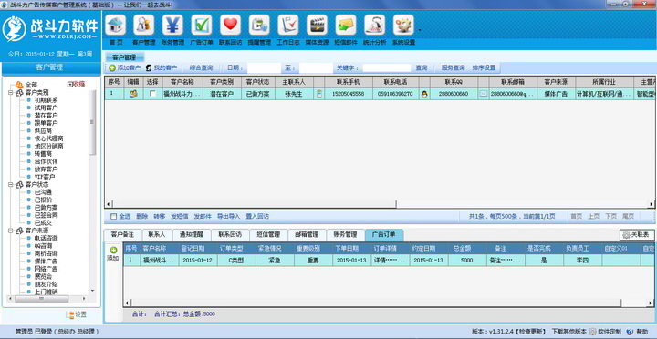Click the email envelope icon in the row
Viewport: 657px width, 339px height.
(x=484, y=94)
